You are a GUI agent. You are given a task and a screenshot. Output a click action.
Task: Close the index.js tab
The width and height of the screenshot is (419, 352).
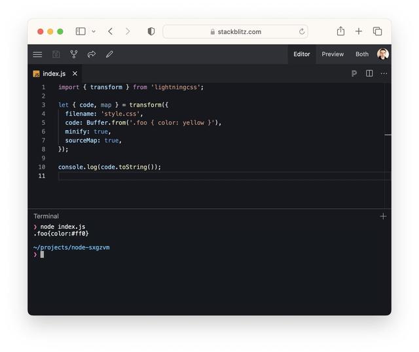click(75, 73)
